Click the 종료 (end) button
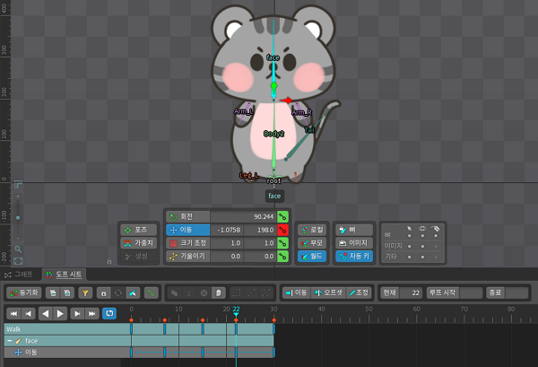 point(496,293)
